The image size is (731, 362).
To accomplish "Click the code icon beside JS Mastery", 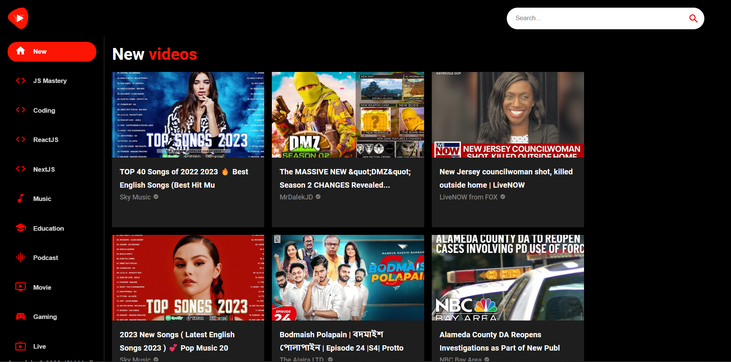I will [21, 80].
